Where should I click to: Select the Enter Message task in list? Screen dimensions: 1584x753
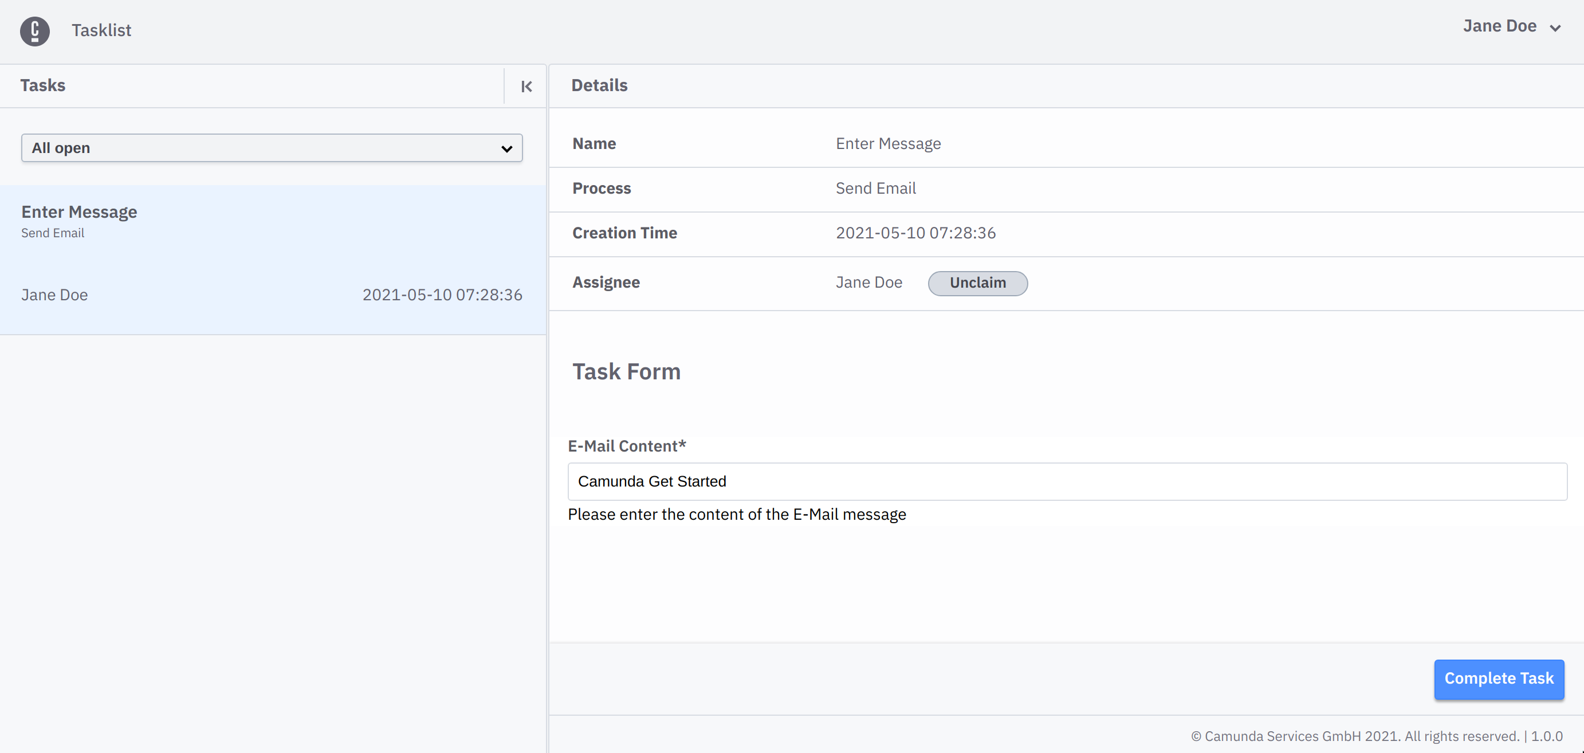(79, 212)
